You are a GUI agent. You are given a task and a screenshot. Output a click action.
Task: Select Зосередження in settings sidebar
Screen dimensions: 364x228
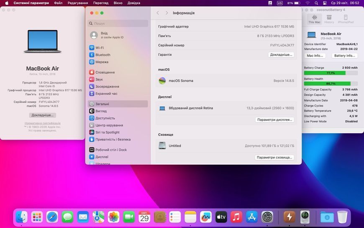coord(118,86)
